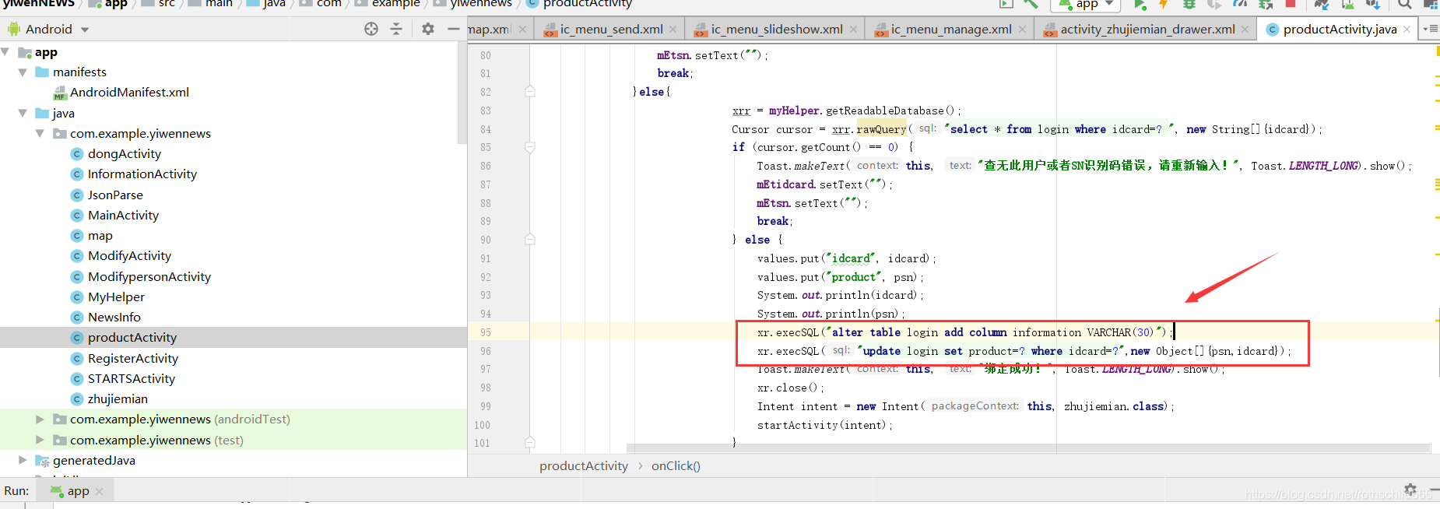1440x509 pixels.
Task: Close the ic_menu_send.xml tab
Action: pos(674,30)
